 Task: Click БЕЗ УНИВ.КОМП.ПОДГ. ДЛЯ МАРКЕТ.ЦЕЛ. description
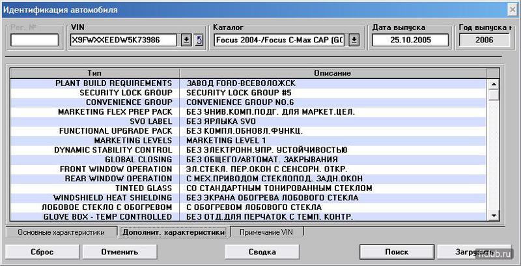point(270,112)
